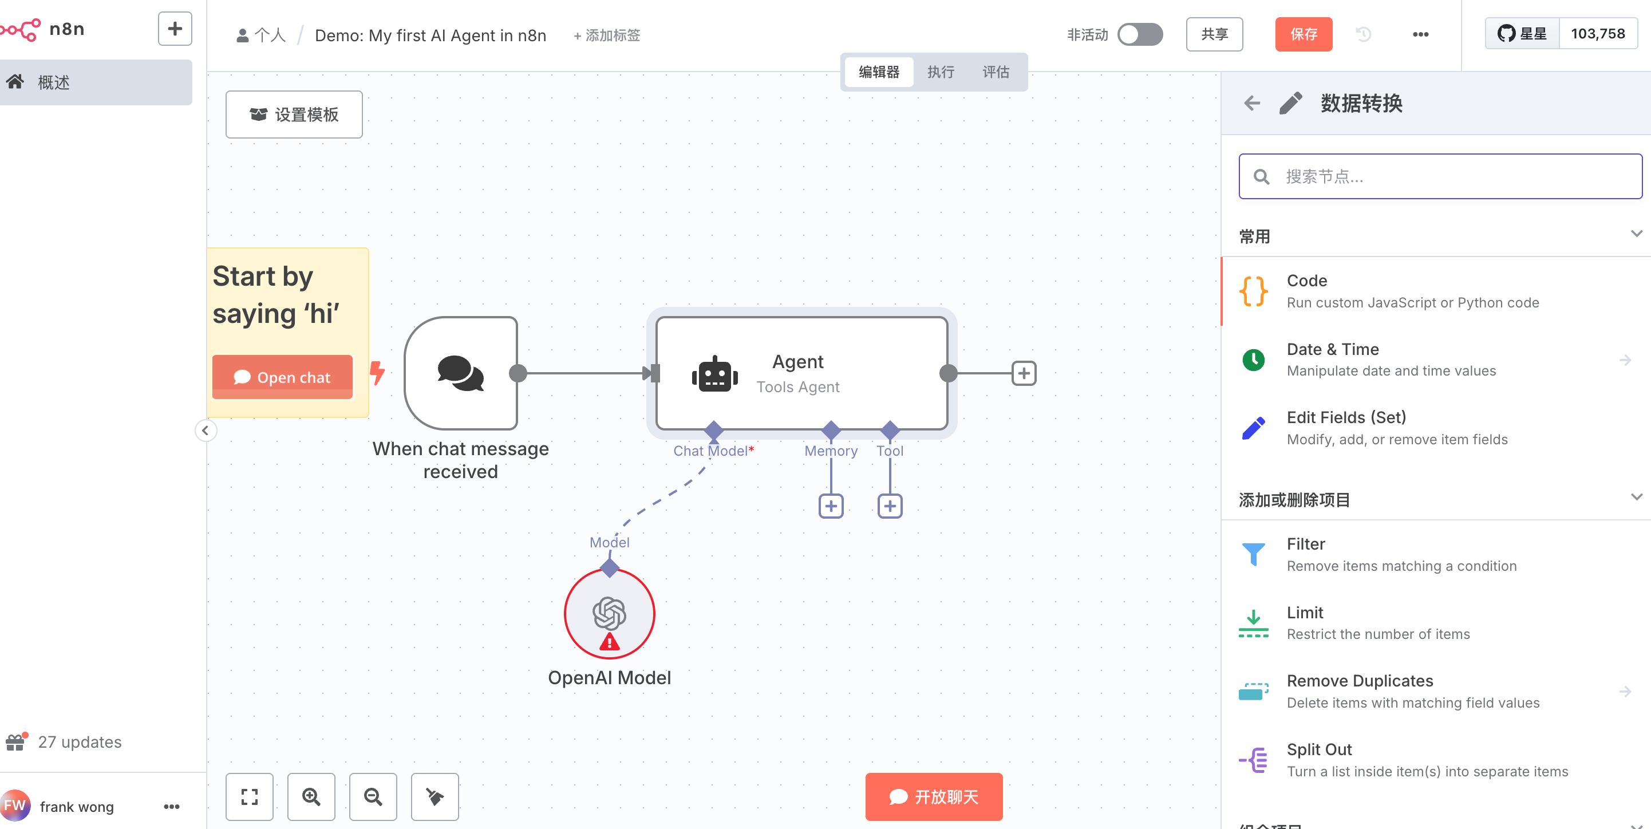Click the Chat Model connector label
Screen dimensions: 1651x829
[x=713, y=451]
